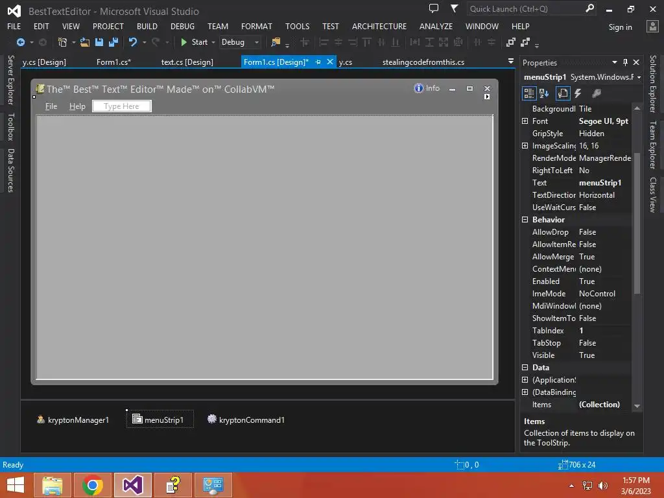Screen dimensions: 664x498
Task: Click the Align Middles toolbar icon
Action: pos(381,42)
